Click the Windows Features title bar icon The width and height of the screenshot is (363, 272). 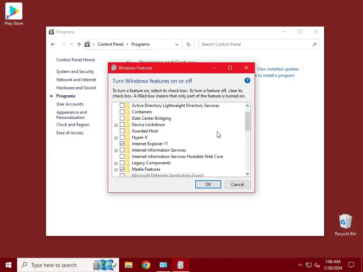[113, 68]
